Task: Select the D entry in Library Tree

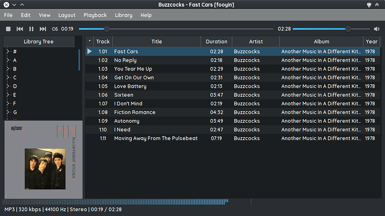Action: pos(15,87)
